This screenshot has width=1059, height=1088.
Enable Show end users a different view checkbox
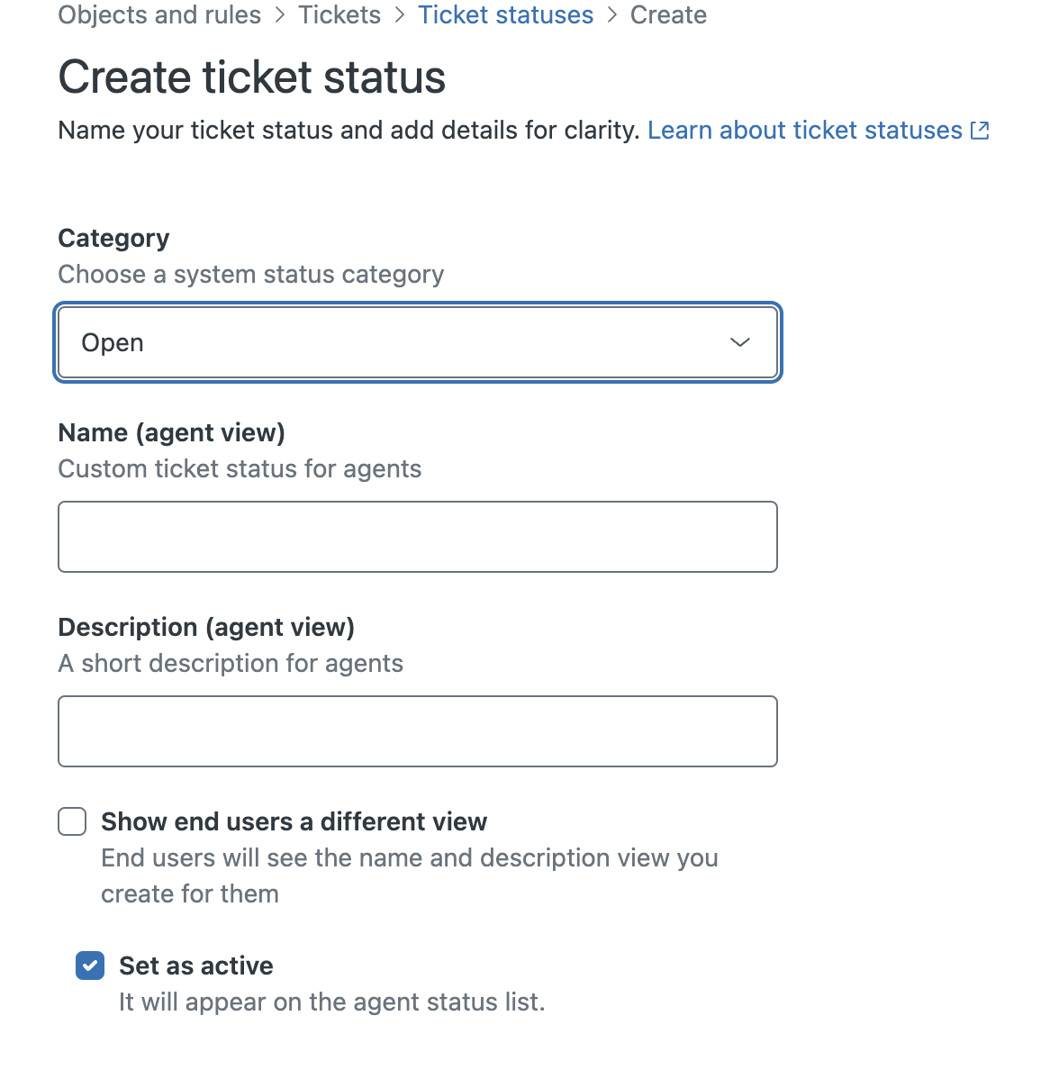pos(72,821)
